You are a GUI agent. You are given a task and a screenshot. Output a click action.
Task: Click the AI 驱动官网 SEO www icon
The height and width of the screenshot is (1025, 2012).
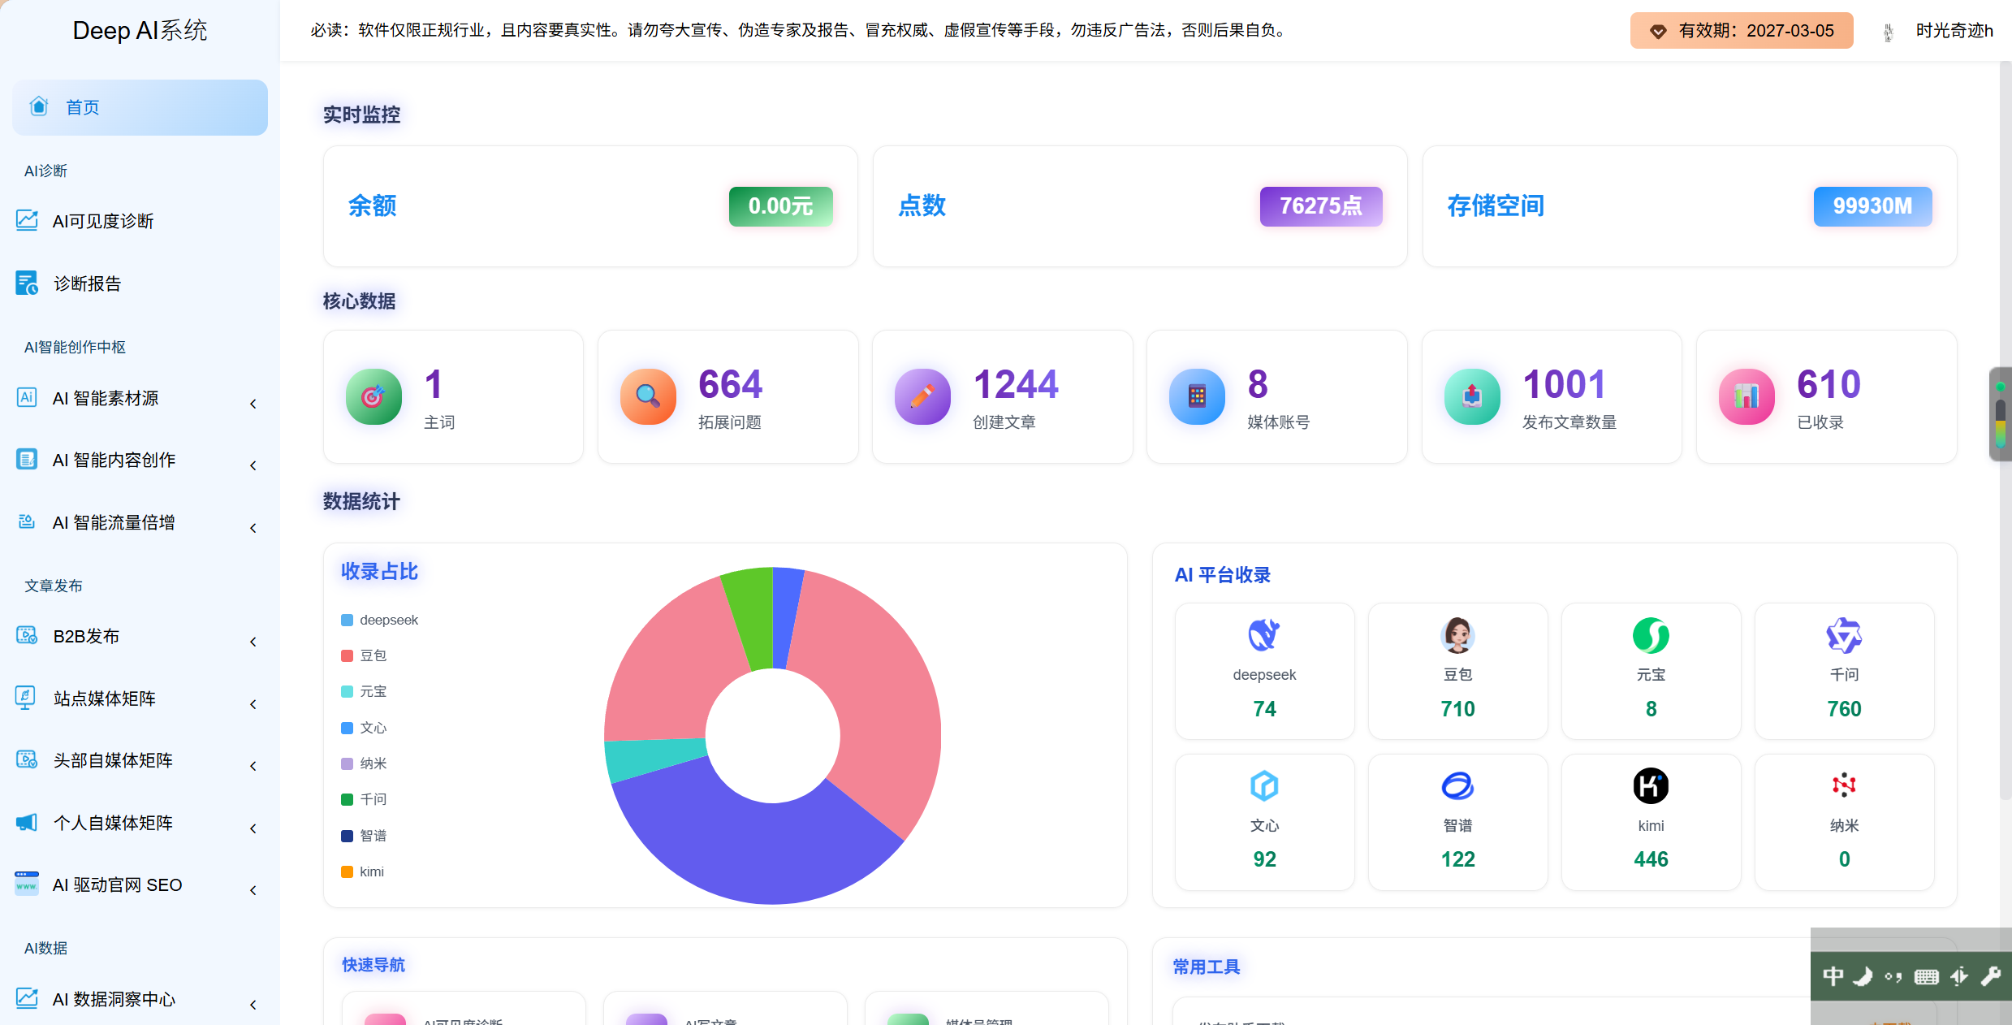tap(27, 884)
